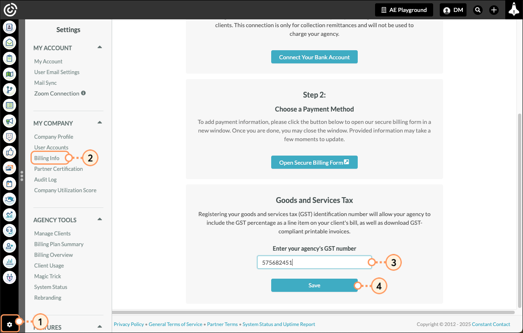Image resolution: width=523 pixels, height=333 pixels.
Task: Open the user with star icon
Action: 9,246
